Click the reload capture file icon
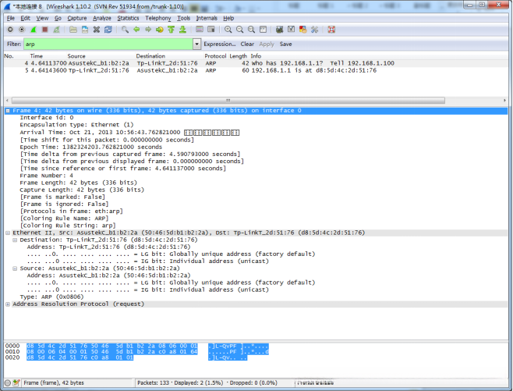The image size is (513, 391). [x=108, y=30]
